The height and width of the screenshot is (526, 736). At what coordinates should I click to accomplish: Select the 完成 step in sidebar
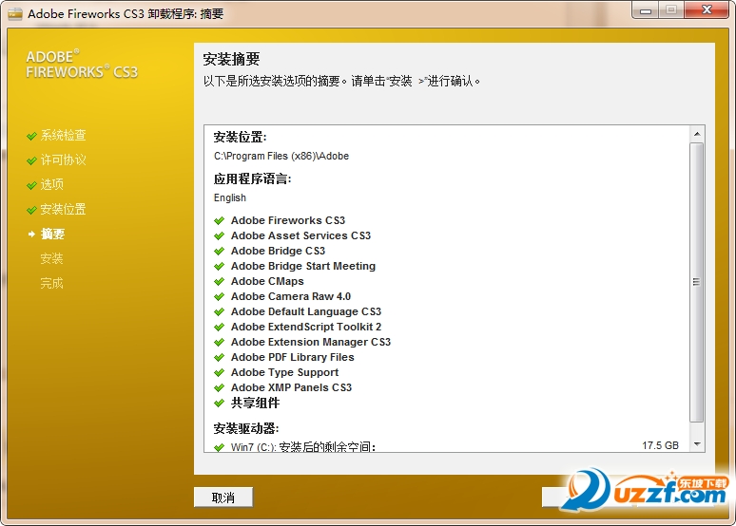click(x=51, y=283)
